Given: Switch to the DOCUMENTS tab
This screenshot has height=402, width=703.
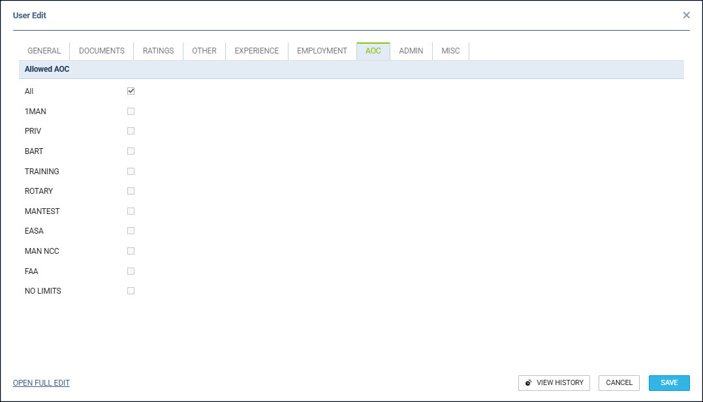Looking at the screenshot, I should (x=102, y=51).
